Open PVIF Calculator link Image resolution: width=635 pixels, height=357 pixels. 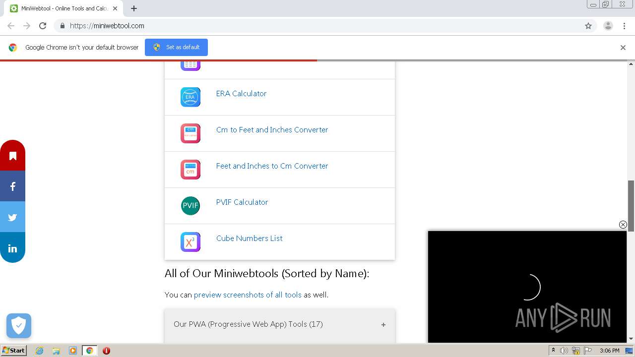[x=242, y=202]
